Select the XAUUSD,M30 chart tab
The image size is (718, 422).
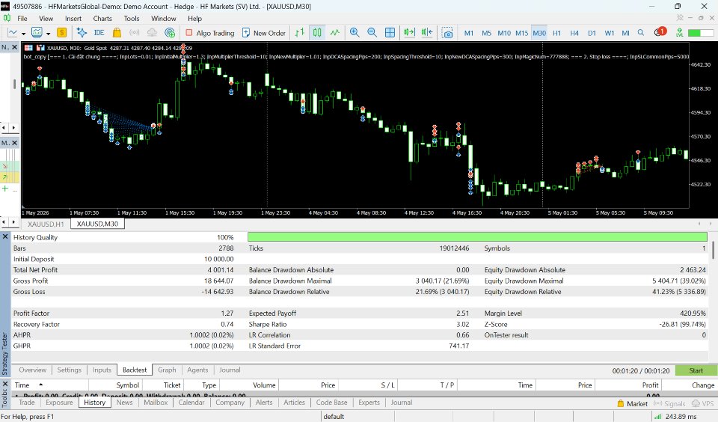pos(97,224)
